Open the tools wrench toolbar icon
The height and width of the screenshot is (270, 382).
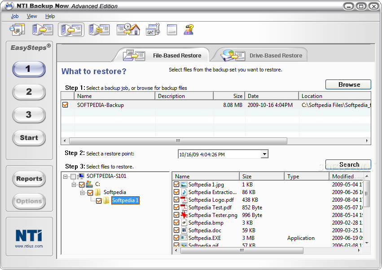click(153, 30)
